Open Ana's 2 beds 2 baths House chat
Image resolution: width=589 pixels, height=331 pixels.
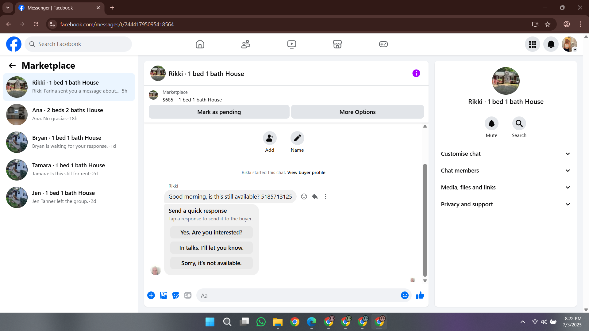tap(69, 114)
